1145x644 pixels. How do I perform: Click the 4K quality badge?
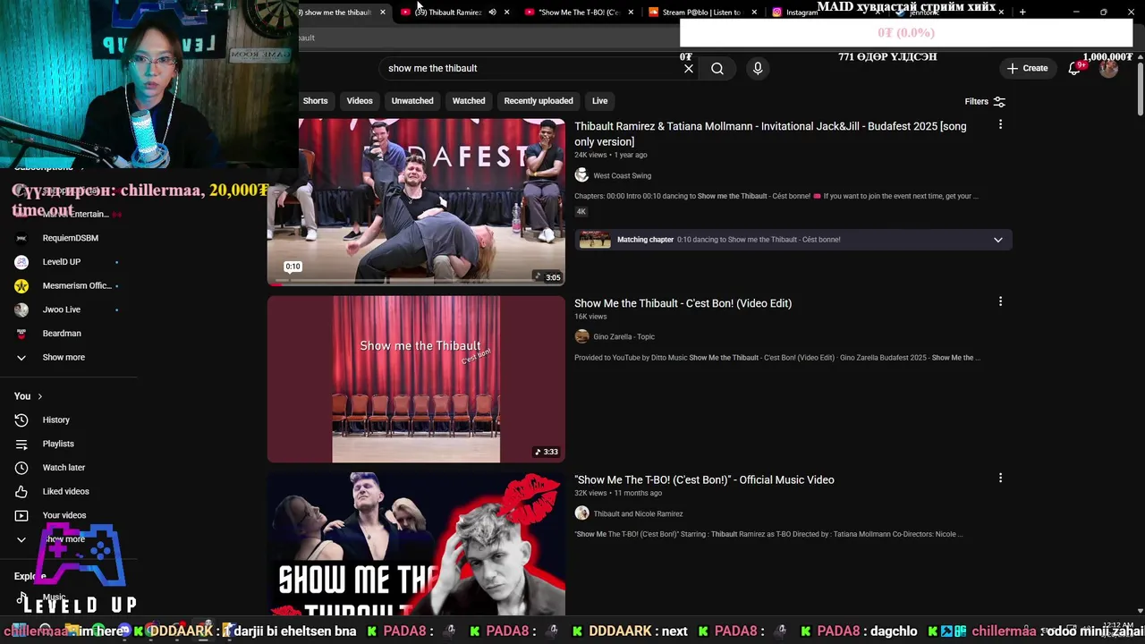(581, 212)
